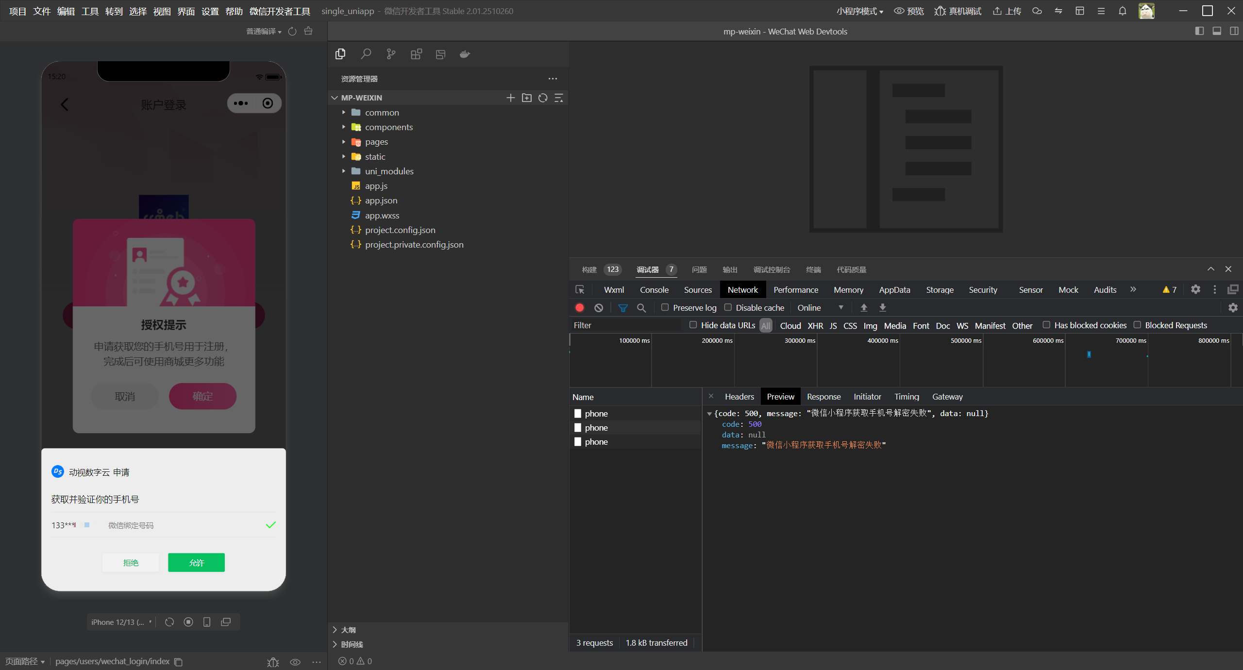This screenshot has height=670, width=1243.
Task: Refresh the explorer file tree
Action: (x=543, y=98)
